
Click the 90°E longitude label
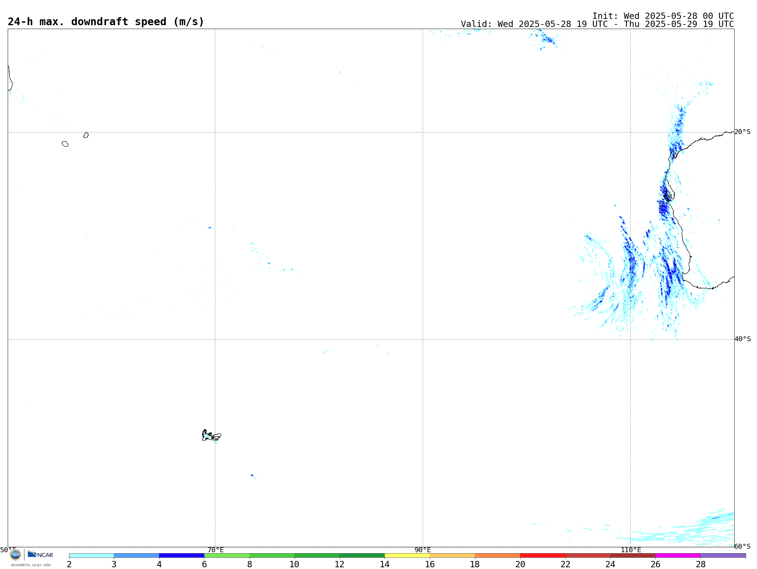point(423,550)
